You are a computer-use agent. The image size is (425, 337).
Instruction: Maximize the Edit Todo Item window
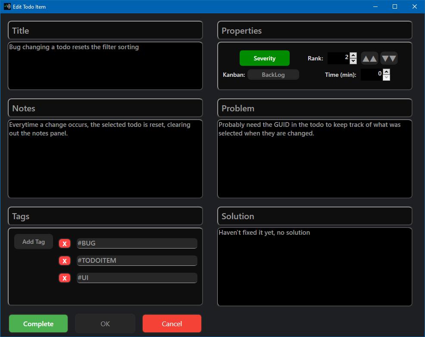coord(395,6)
